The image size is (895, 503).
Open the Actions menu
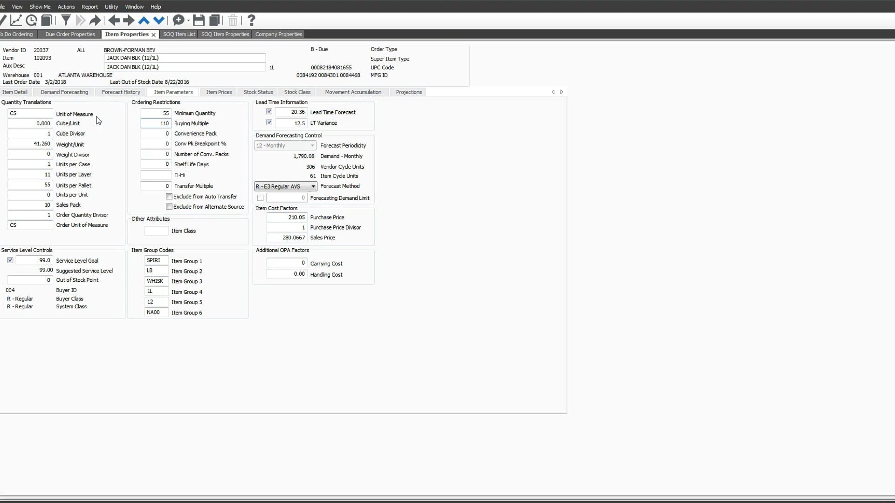66,7
